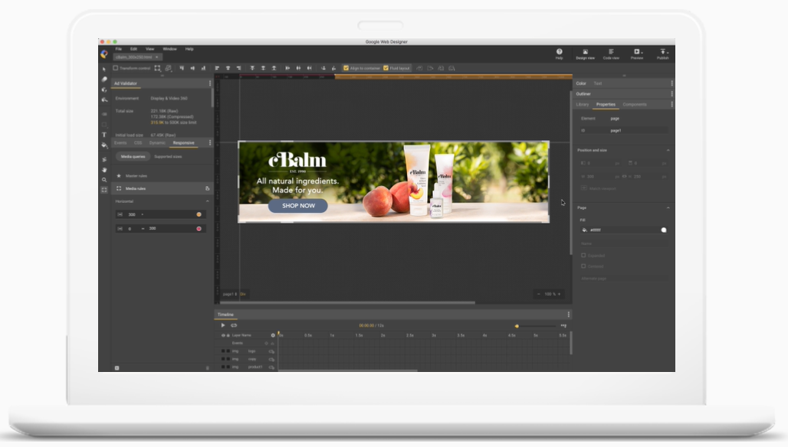Select the Master rules row
Image resolution: width=788 pixels, height=447 pixels.
[x=161, y=176]
